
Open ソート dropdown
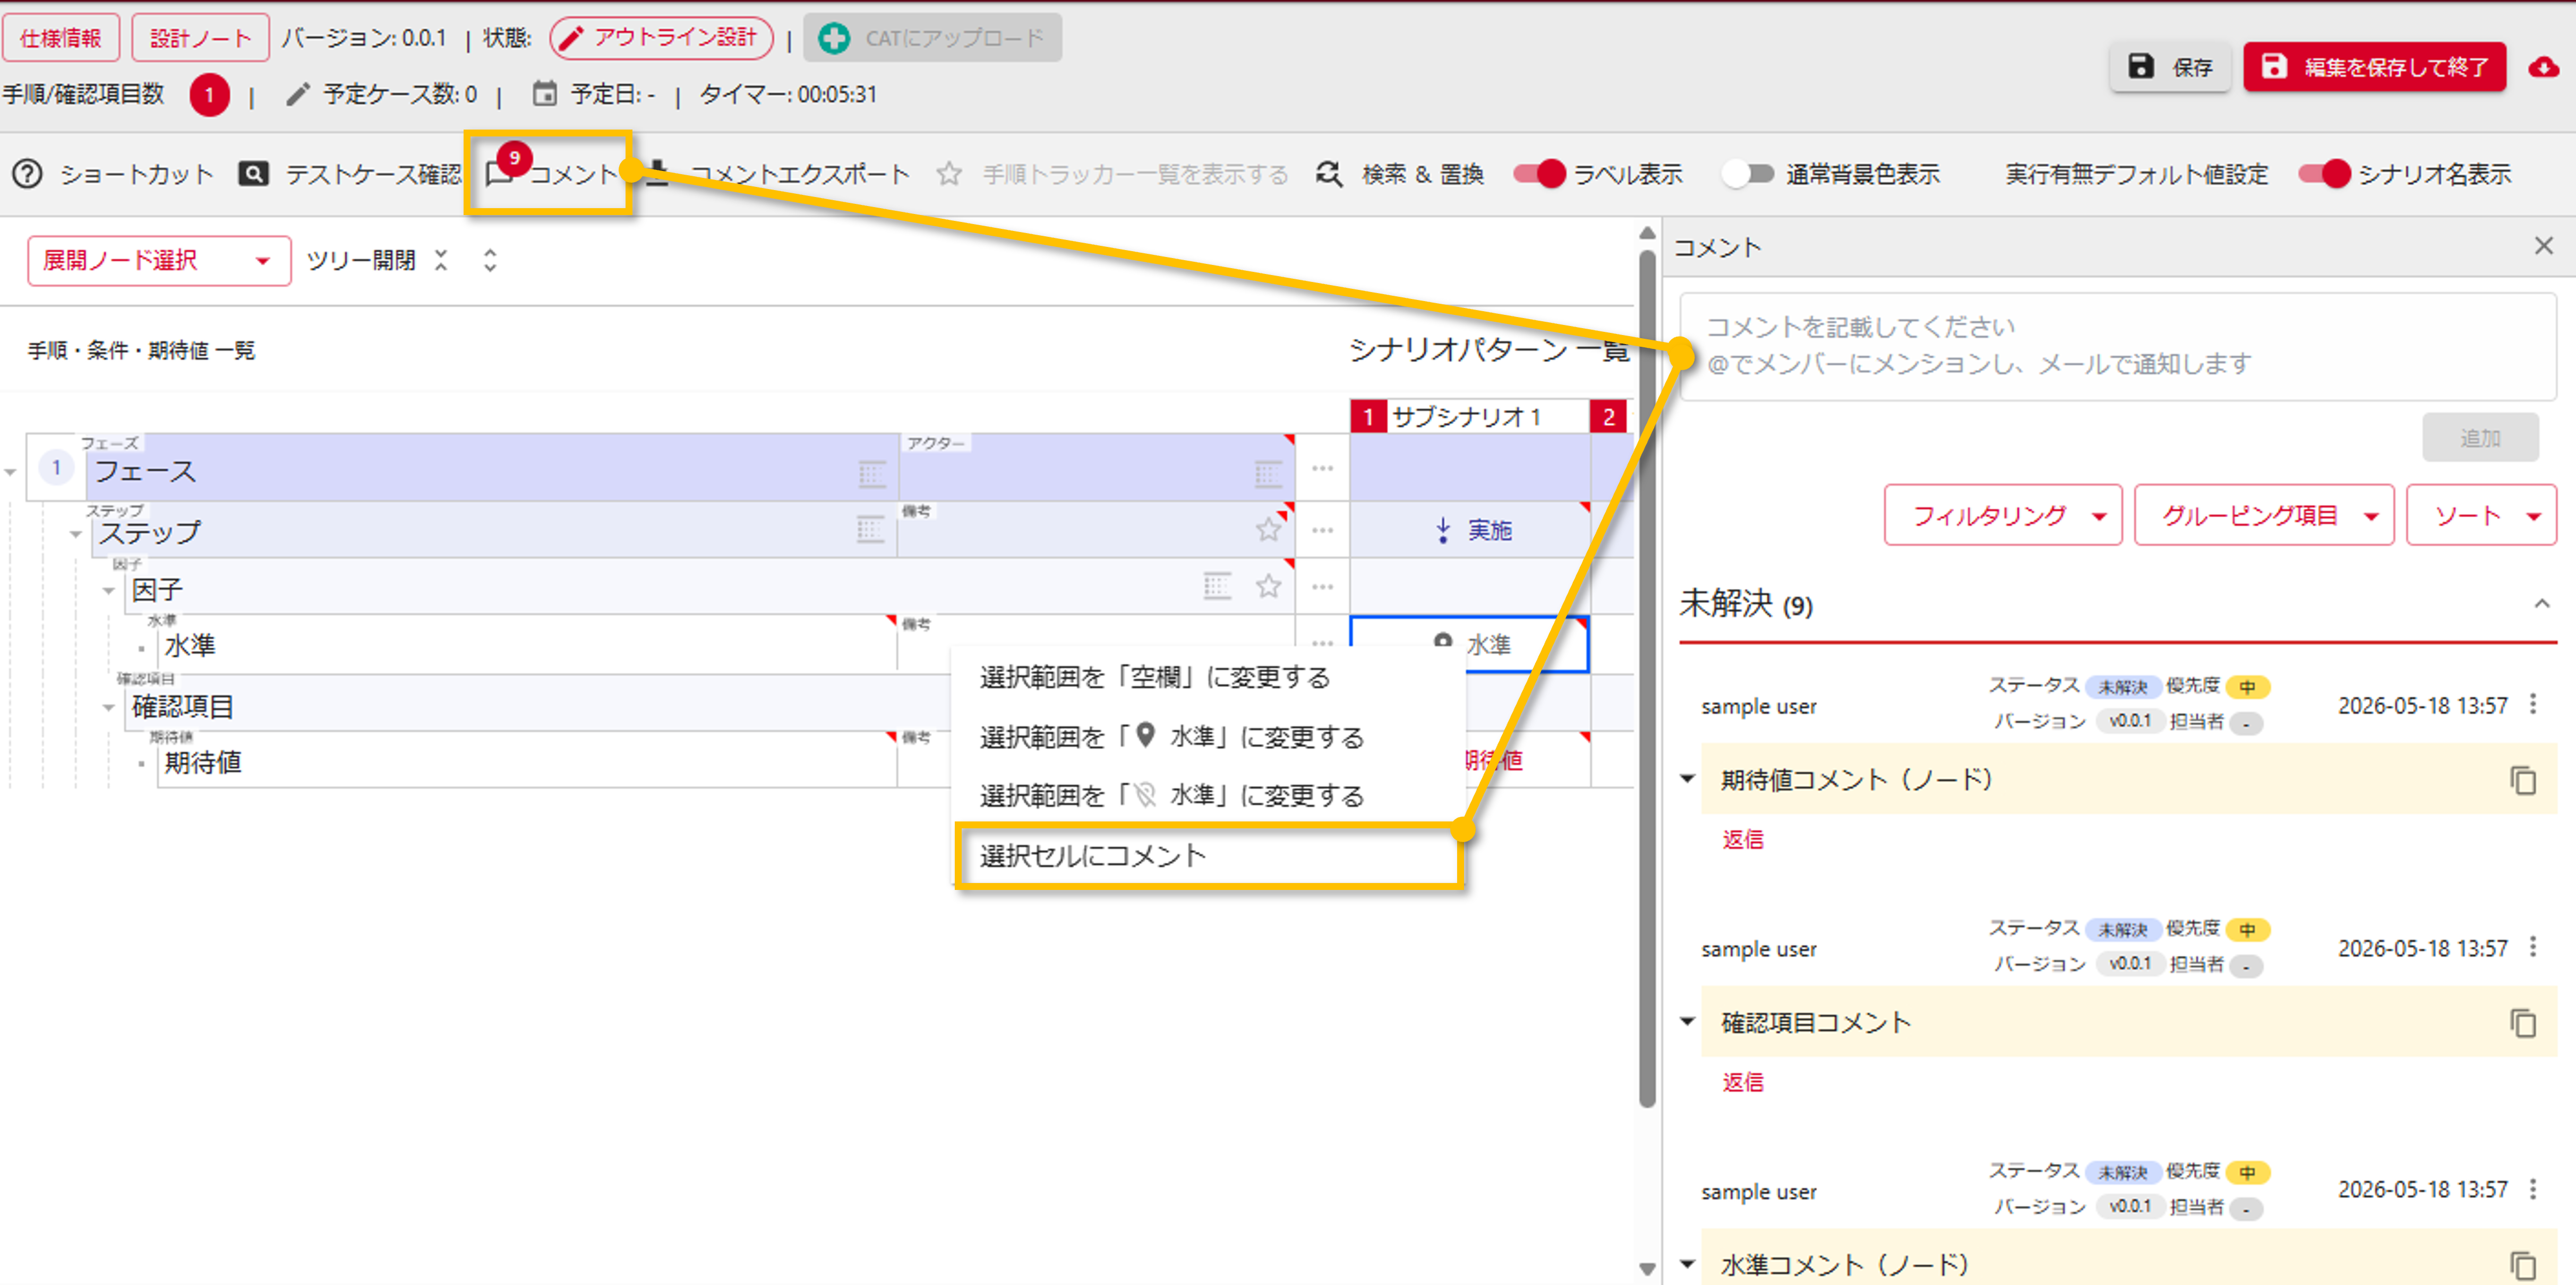2481,516
